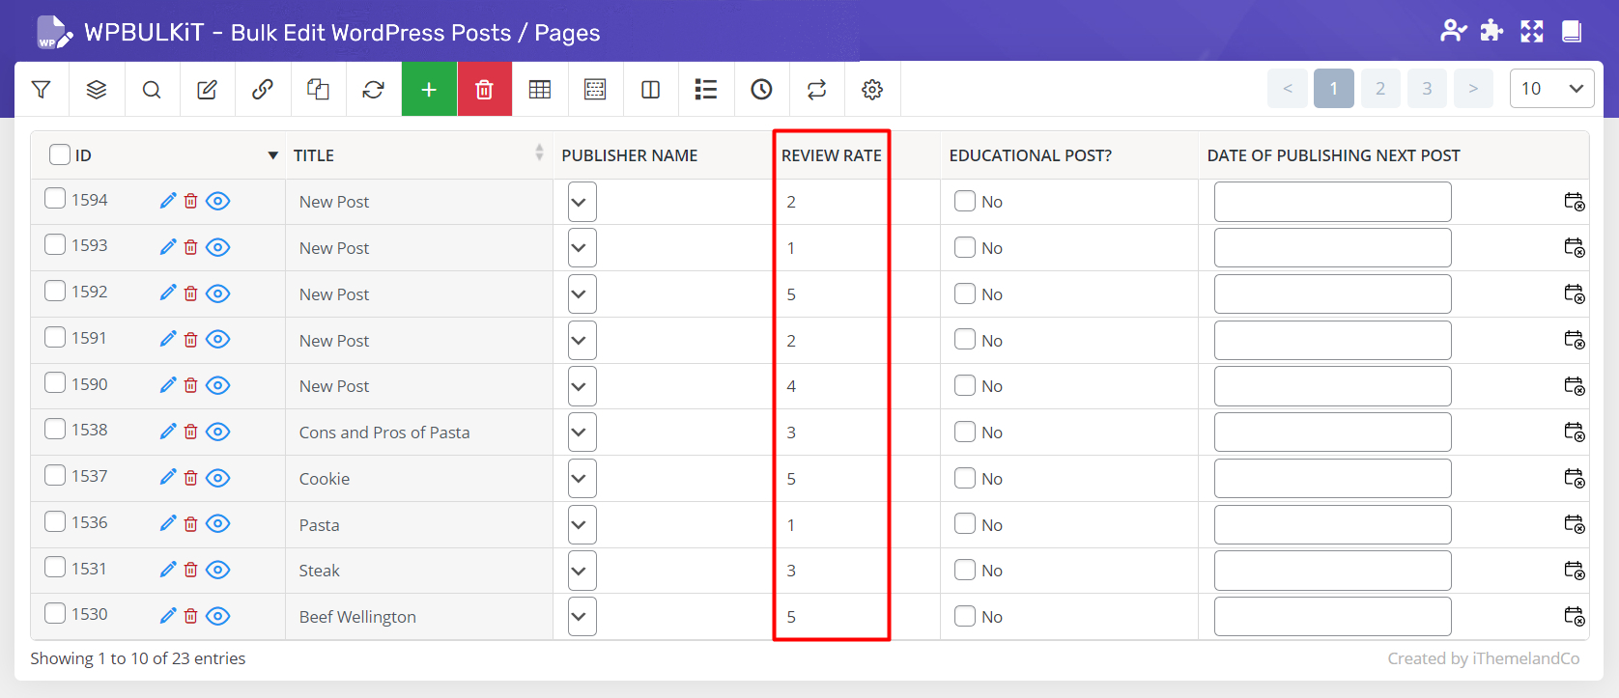Click the next-post date field for Pasta

(x=1332, y=524)
